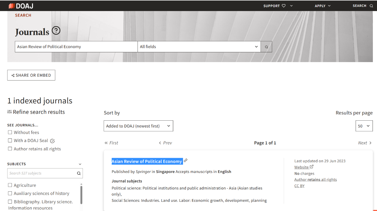Open Author retains all rights link in result
Screen dimensions: 377x211
316,179
